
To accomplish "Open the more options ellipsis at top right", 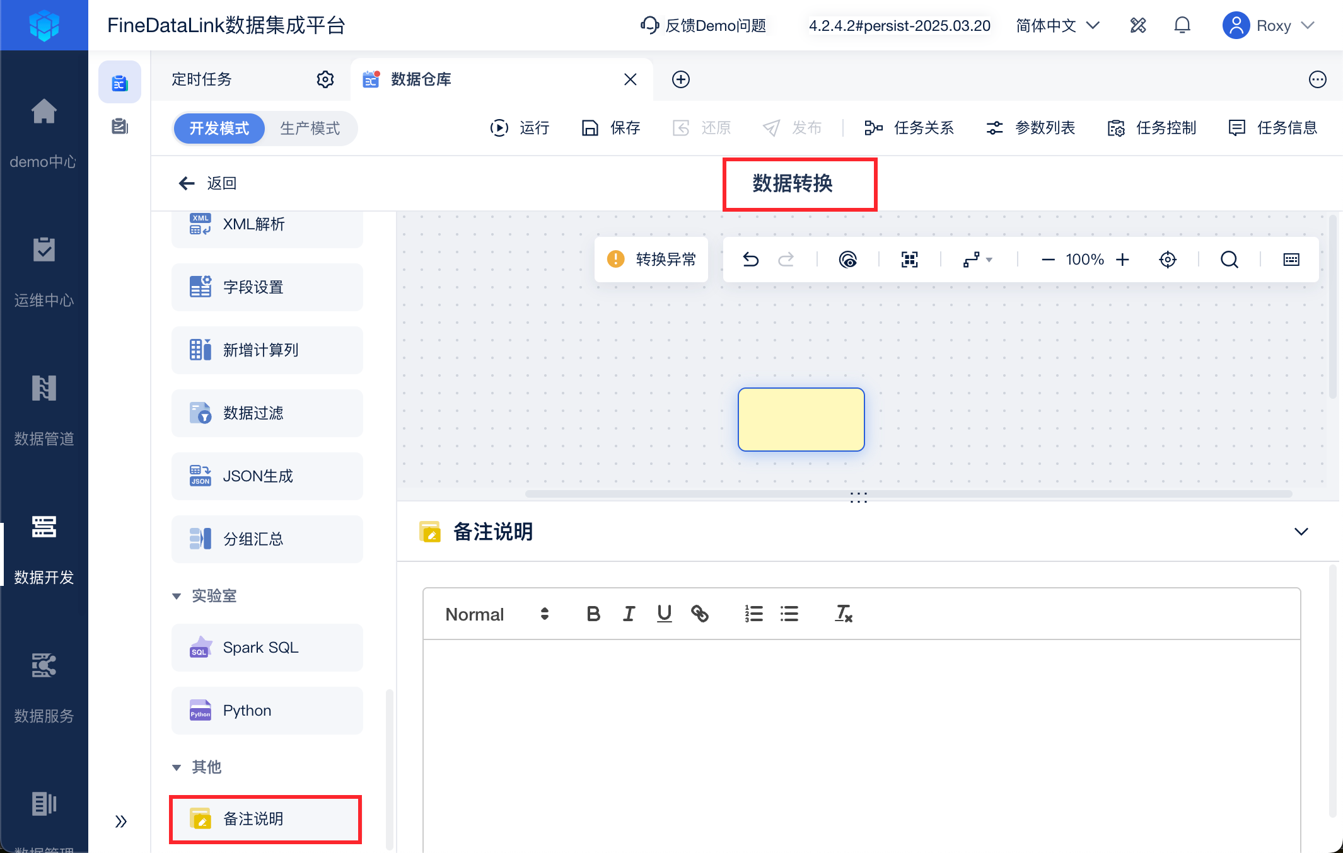I will (x=1318, y=79).
